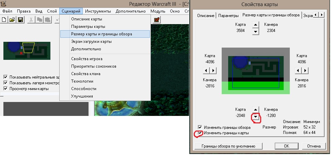Choose Приоритеты союзников entry
The image size is (331, 155).
[x=105, y=66]
